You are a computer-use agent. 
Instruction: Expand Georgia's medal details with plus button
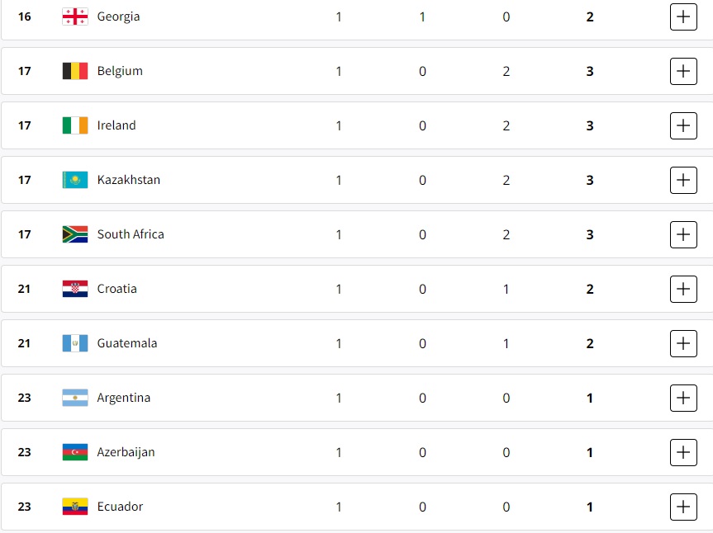[683, 17]
